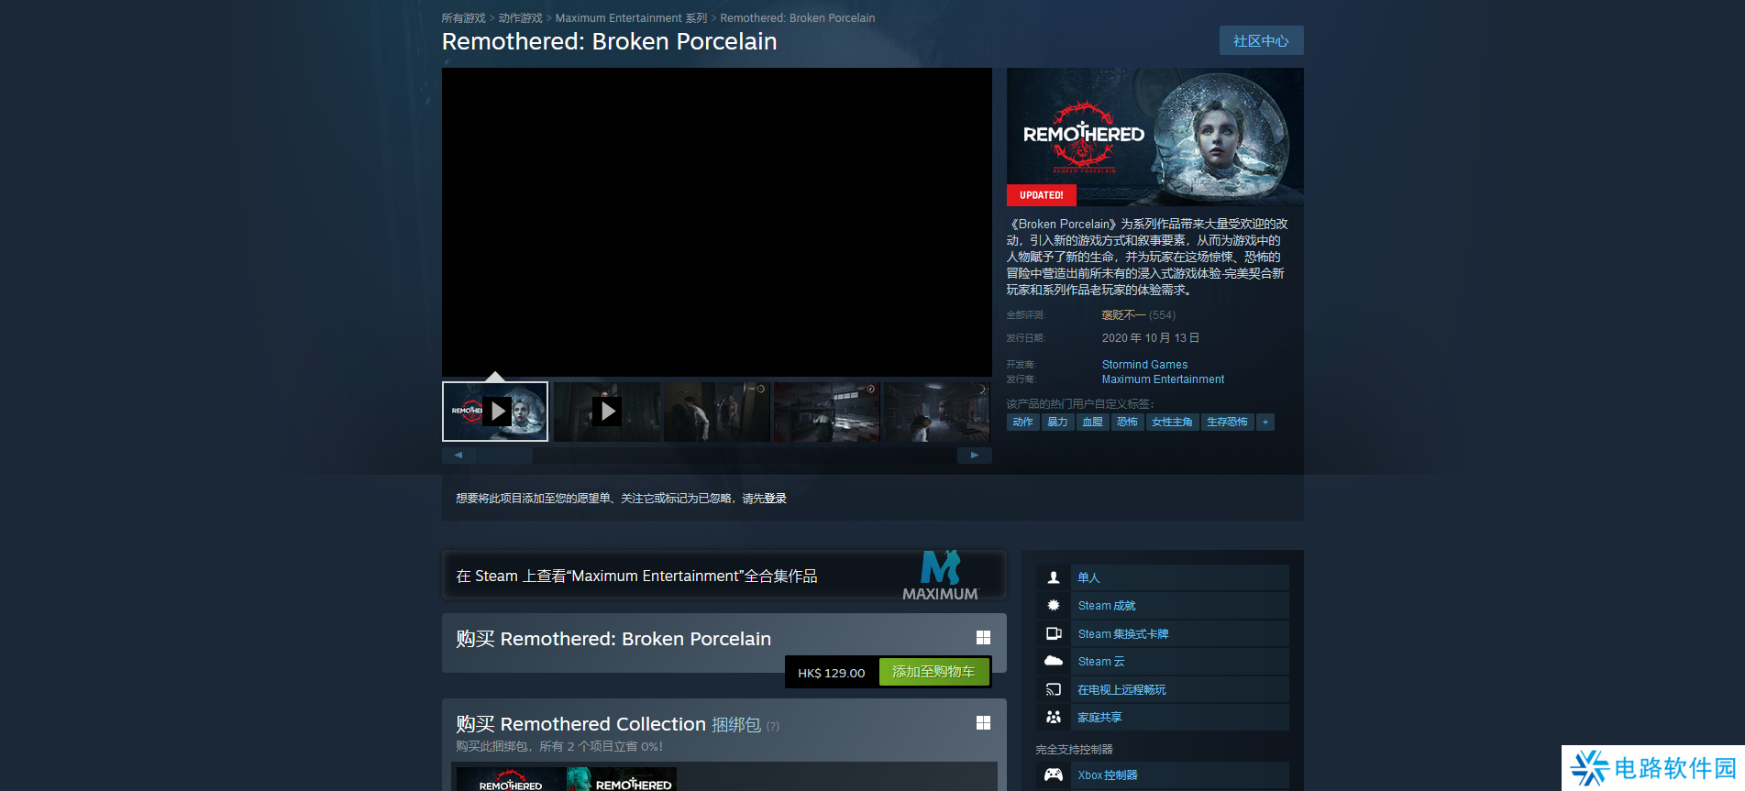Click the Xbox controller gamepad icon
Screen dimensions: 1745x791
click(1054, 775)
